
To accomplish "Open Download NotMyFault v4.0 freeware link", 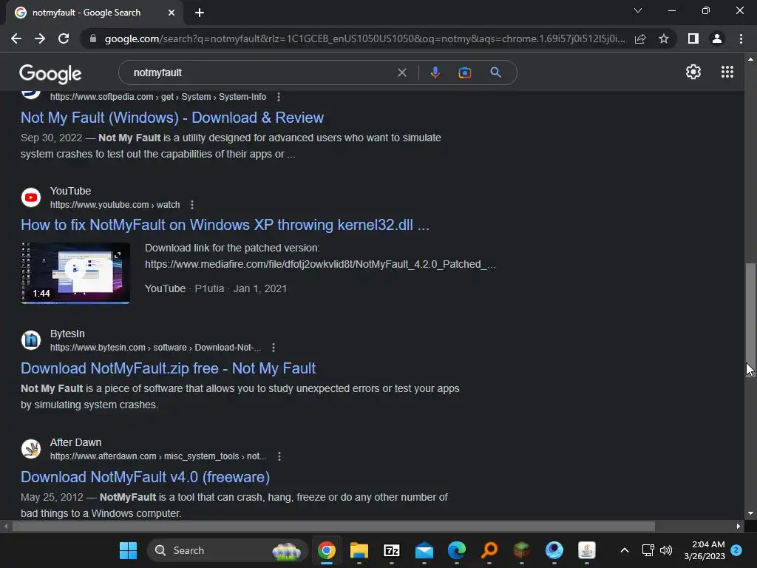I will point(146,477).
